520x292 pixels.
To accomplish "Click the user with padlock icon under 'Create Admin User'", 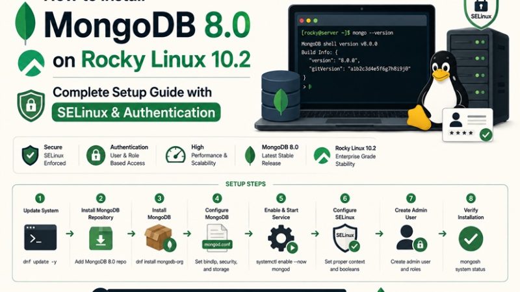I will (x=411, y=237).
